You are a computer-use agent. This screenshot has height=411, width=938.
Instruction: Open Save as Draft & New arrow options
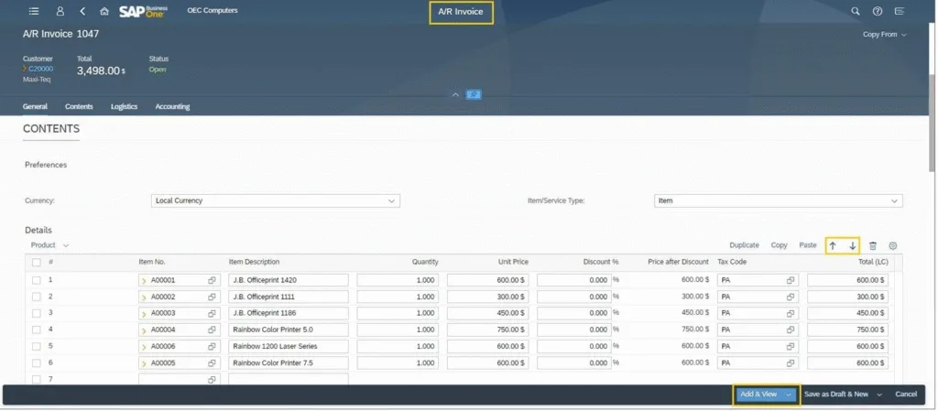click(x=879, y=395)
